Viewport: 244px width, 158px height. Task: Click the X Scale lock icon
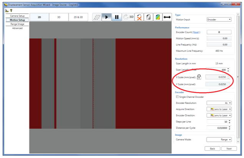pyautogui.click(x=199, y=77)
